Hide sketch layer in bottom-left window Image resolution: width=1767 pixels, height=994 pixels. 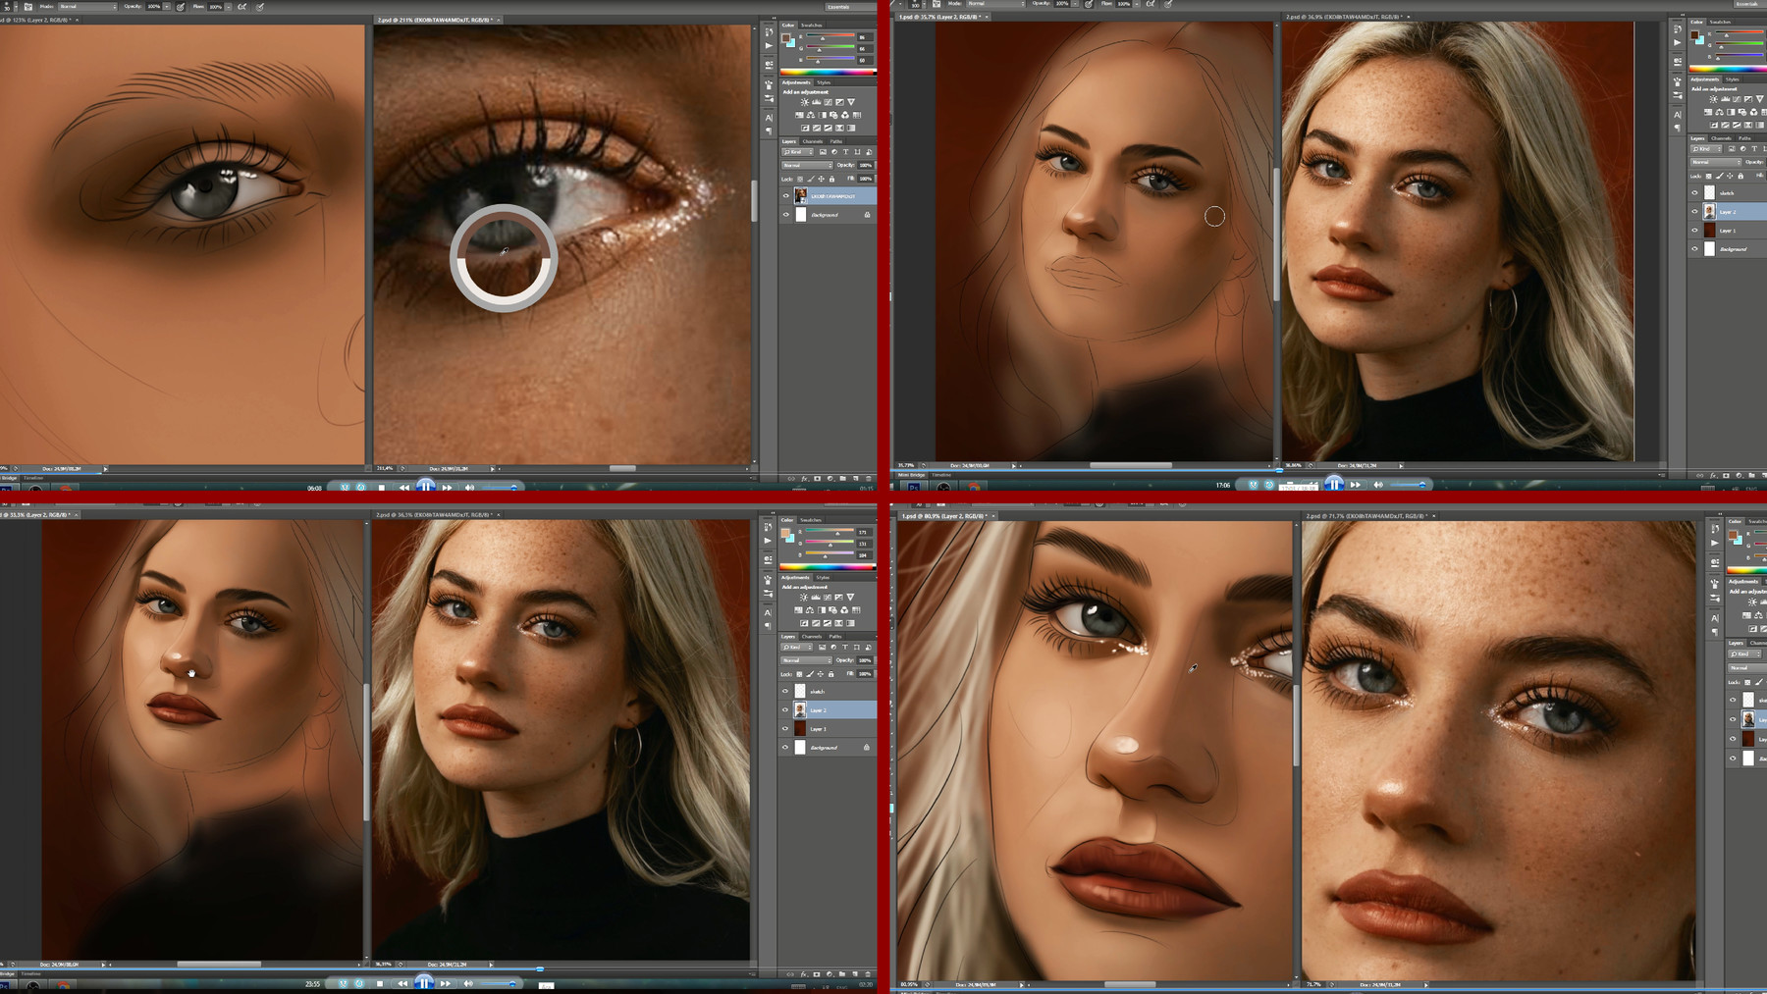(785, 691)
